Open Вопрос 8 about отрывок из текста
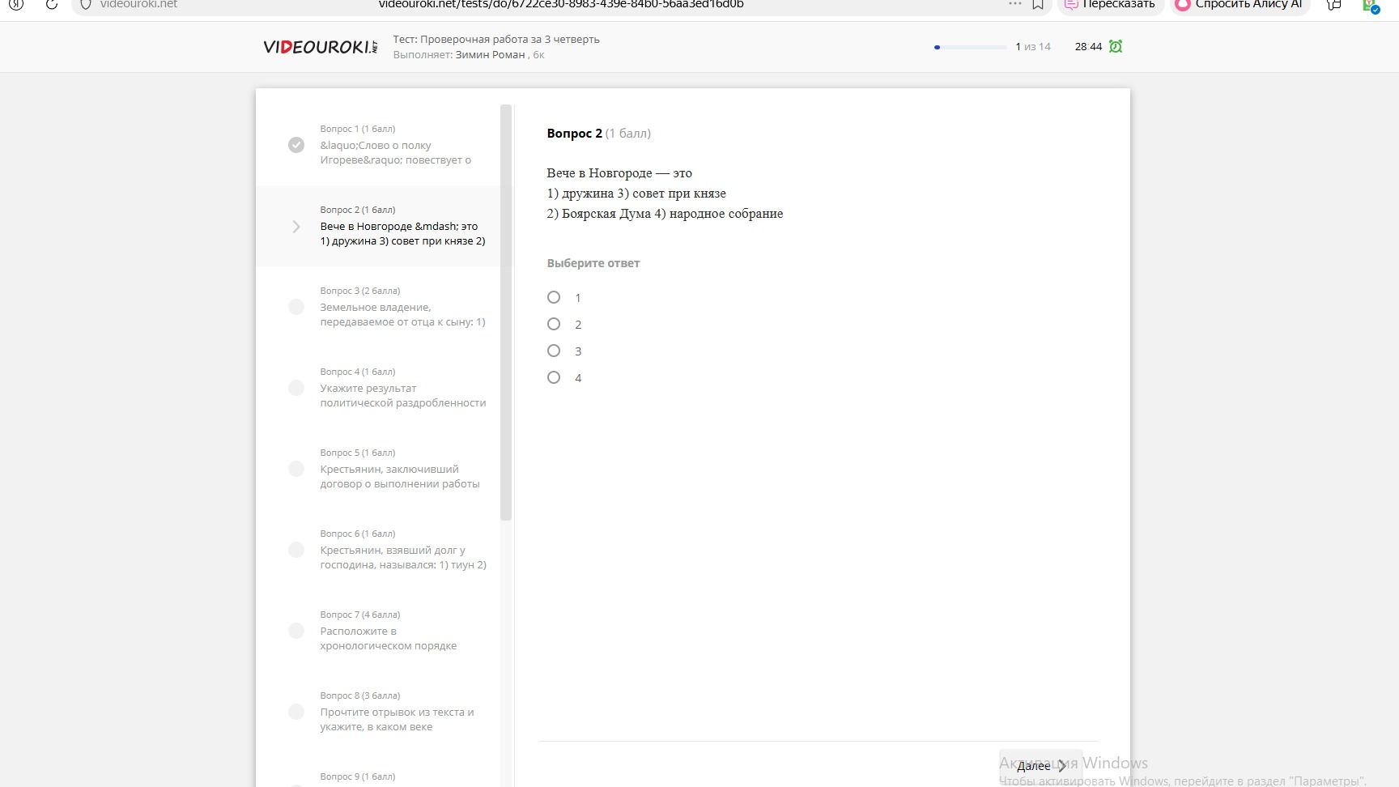 pyautogui.click(x=378, y=712)
